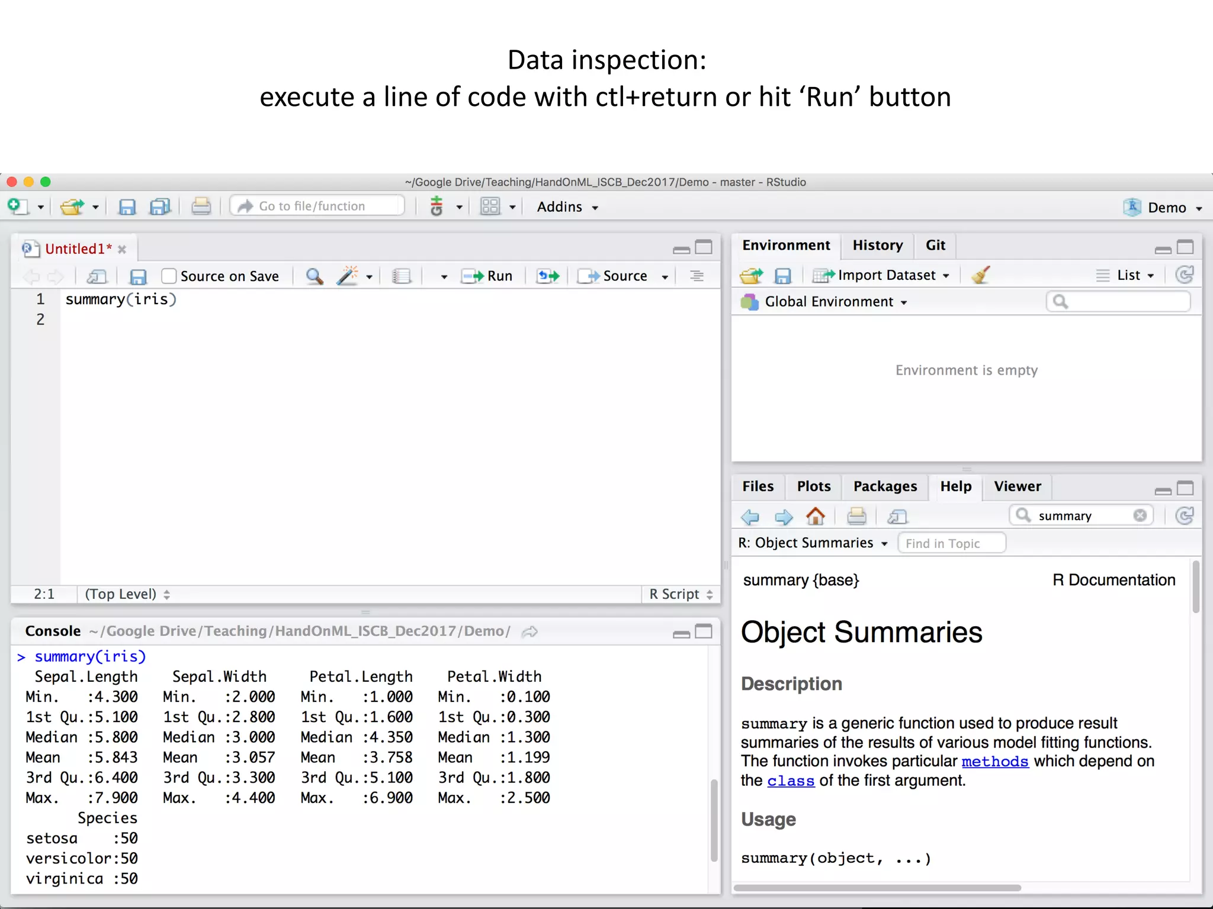1213x909 pixels.
Task: Click the Help search field containing summary
Action: 1082,515
